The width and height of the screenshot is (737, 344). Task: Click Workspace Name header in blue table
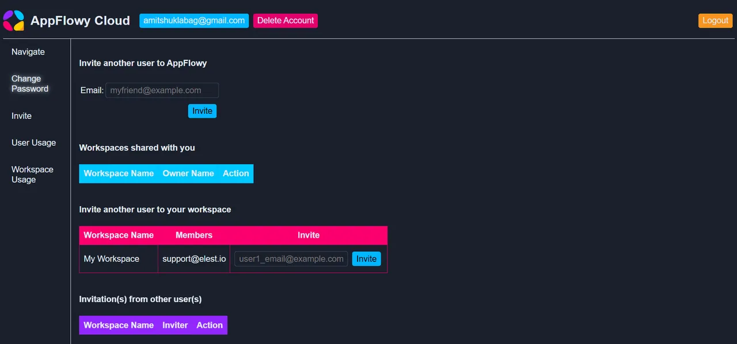[x=119, y=173]
